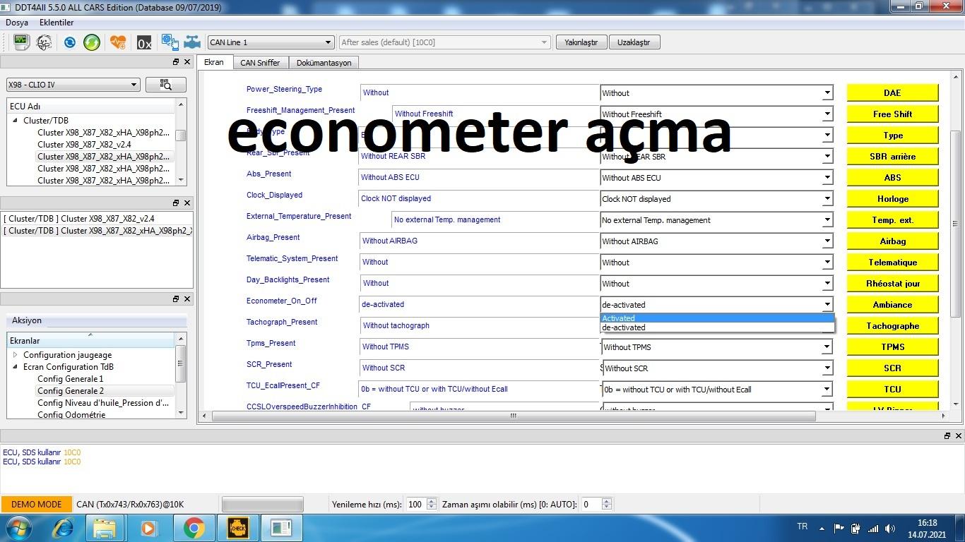965x542 pixels.
Task: Click the orange heart diagnostics icon
Action: coord(118,42)
